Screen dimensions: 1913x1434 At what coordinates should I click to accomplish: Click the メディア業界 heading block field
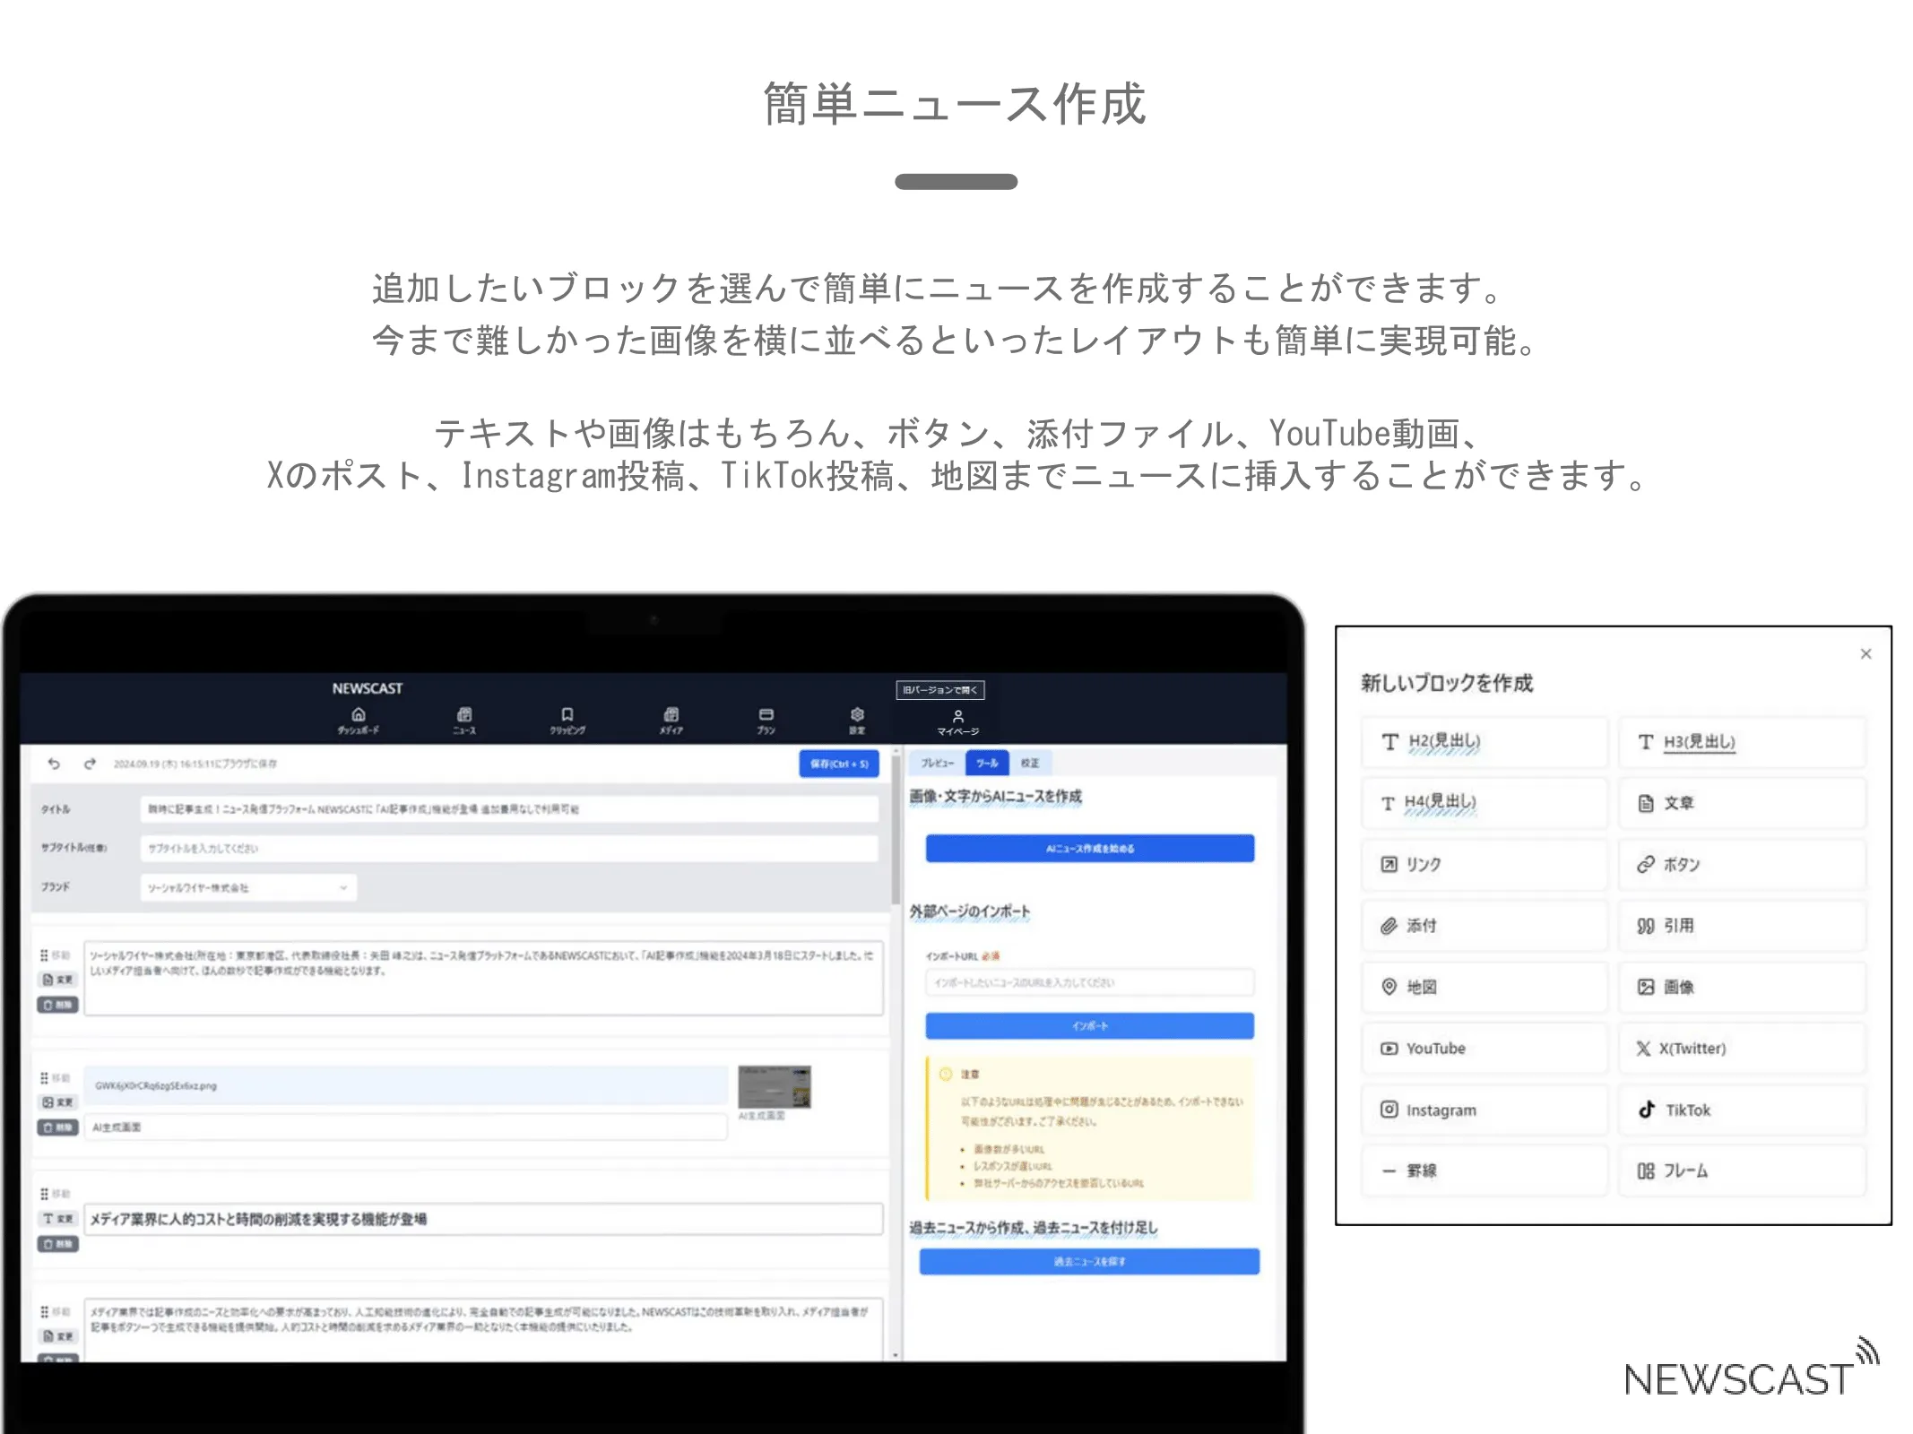pos(484,1219)
